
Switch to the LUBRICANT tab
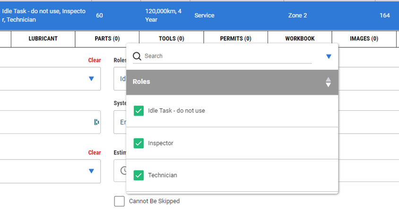pyautogui.click(x=43, y=39)
